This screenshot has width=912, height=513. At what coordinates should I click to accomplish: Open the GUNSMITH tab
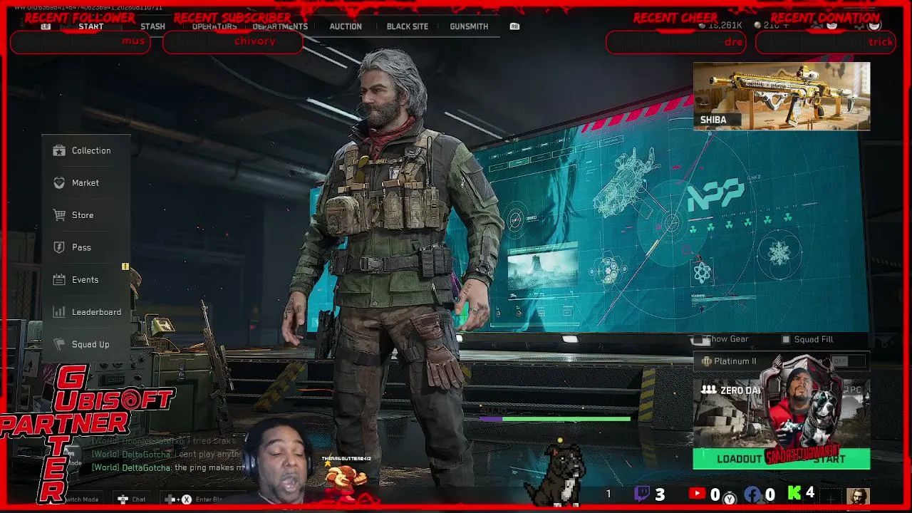469,26
